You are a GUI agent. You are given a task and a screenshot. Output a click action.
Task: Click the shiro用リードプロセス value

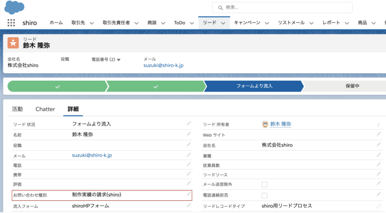coord(287,206)
